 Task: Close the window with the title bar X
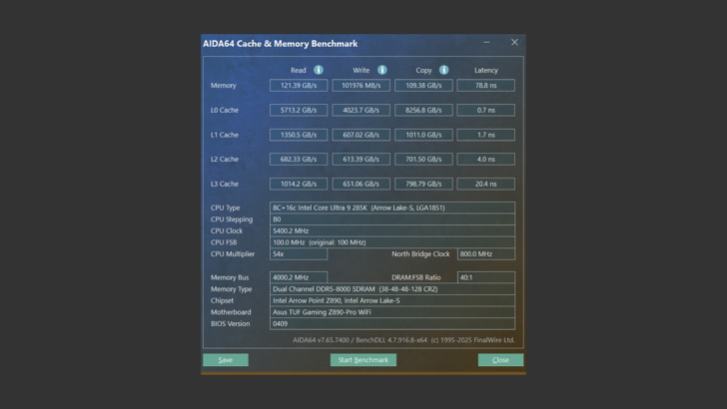tap(514, 43)
